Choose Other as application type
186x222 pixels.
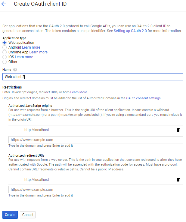pos(5,62)
